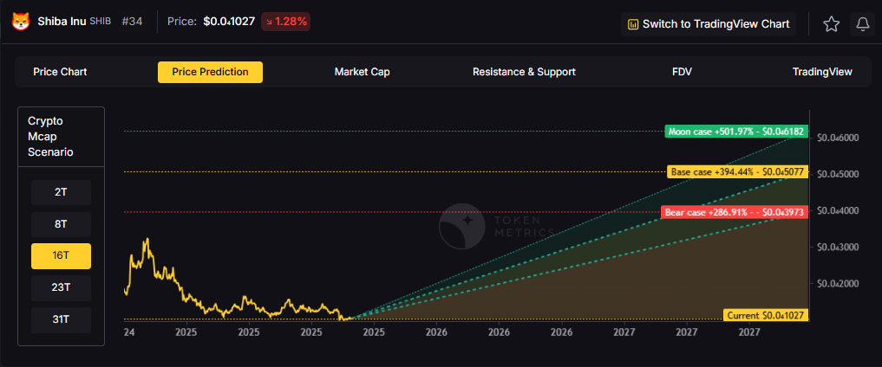Click the $0.0₄5000 axis value
The height and width of the screenshot is (367, 882).
click(x=838, y=175)
